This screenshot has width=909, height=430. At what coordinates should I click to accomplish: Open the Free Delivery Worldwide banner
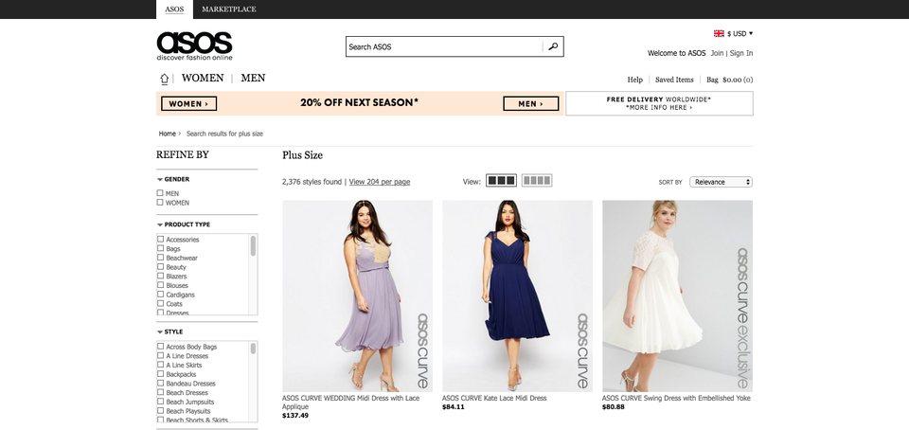click(659, 103)
